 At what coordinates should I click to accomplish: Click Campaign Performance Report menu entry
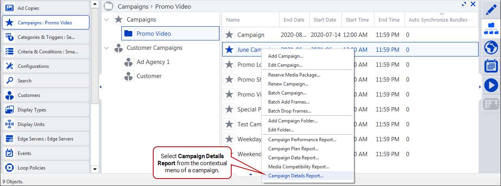coord(302,140)
